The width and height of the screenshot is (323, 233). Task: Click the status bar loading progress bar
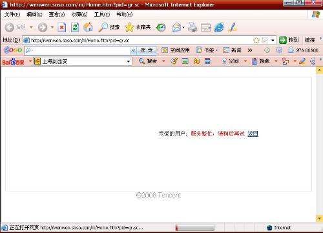[195, 228]
